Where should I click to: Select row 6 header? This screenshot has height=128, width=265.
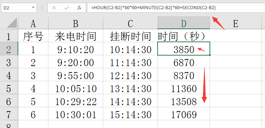point(9,101)
